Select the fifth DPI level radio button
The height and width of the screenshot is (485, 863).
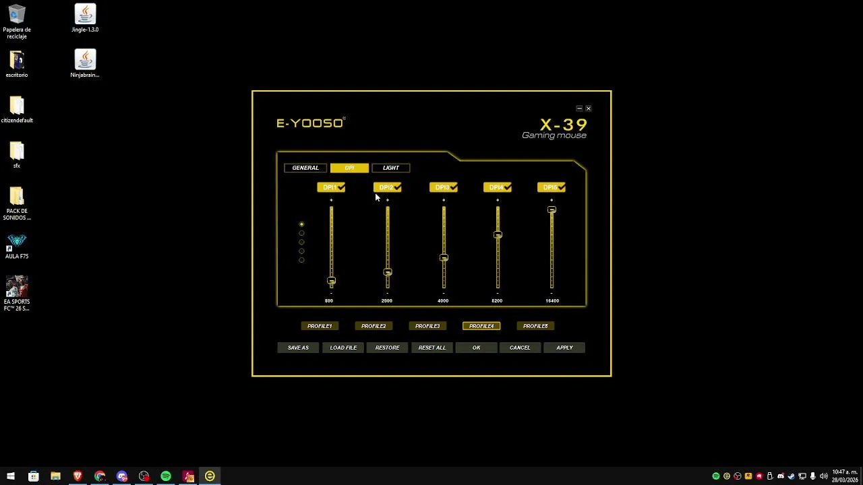pyautogui.click(x=301, y=260)
